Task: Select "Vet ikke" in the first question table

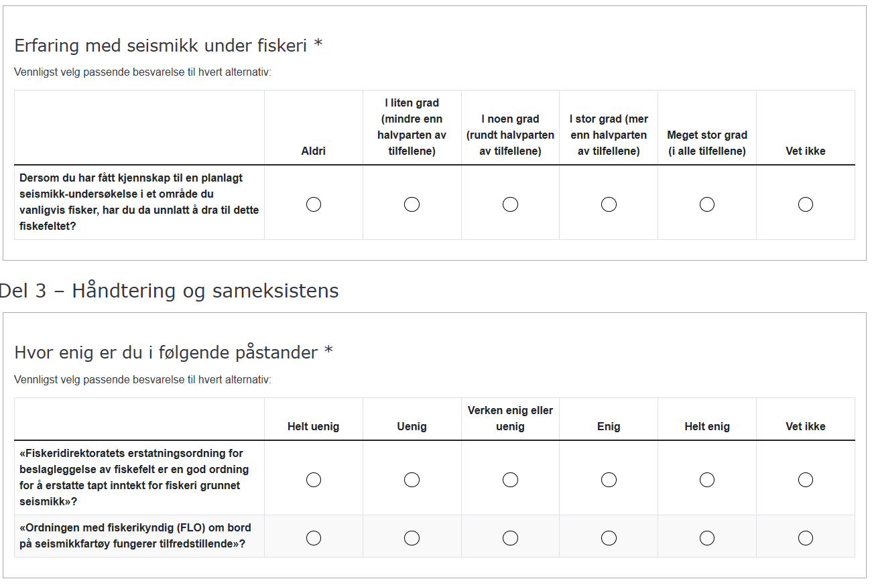Action: [x=805, y=204]
